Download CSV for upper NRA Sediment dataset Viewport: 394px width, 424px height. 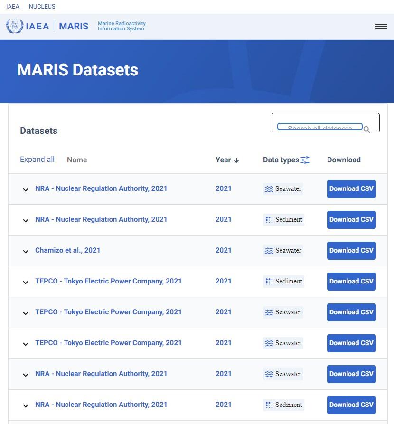coord(351,219)
